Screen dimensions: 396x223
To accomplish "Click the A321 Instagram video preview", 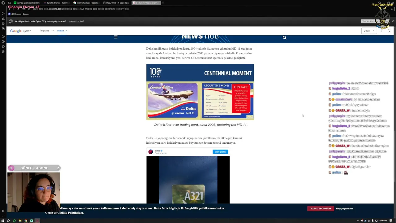I will point(188,180).
